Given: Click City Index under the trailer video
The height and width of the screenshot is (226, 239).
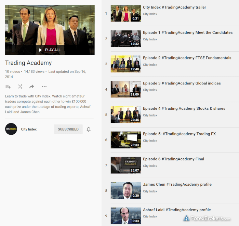Looking at the screenshot, I should click(150, 14).
